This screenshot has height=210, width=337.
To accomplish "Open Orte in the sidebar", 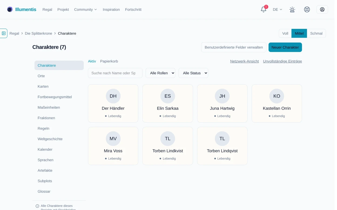I will coord(59,76).
